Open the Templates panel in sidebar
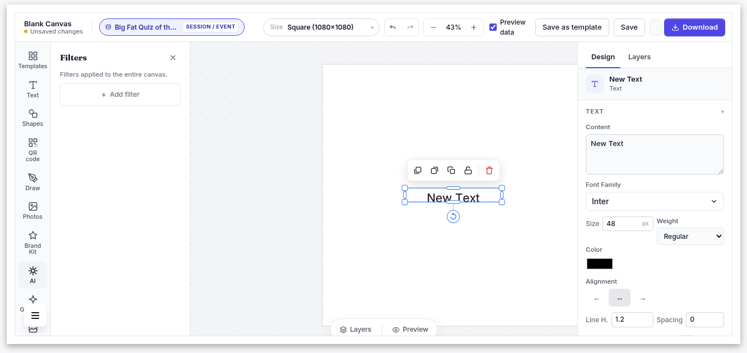The width and height of the screenshot is (747, 353). click(x=32, y=60)
